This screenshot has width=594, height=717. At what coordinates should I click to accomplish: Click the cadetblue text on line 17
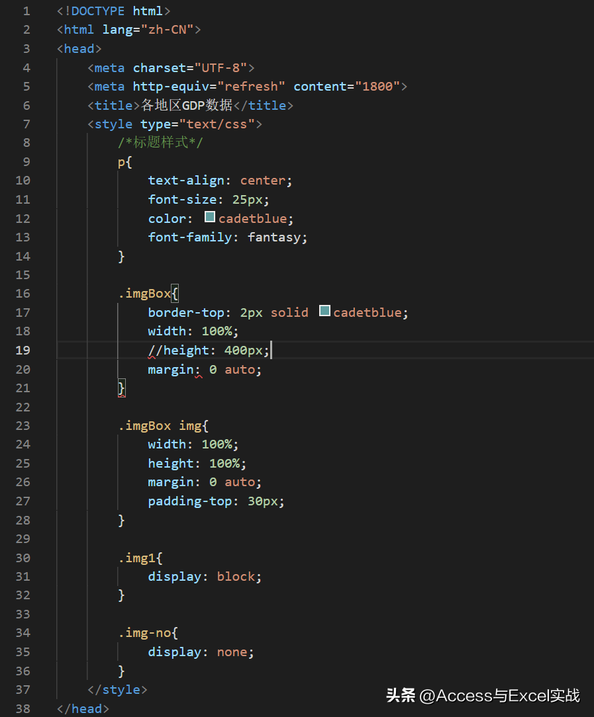368,313
